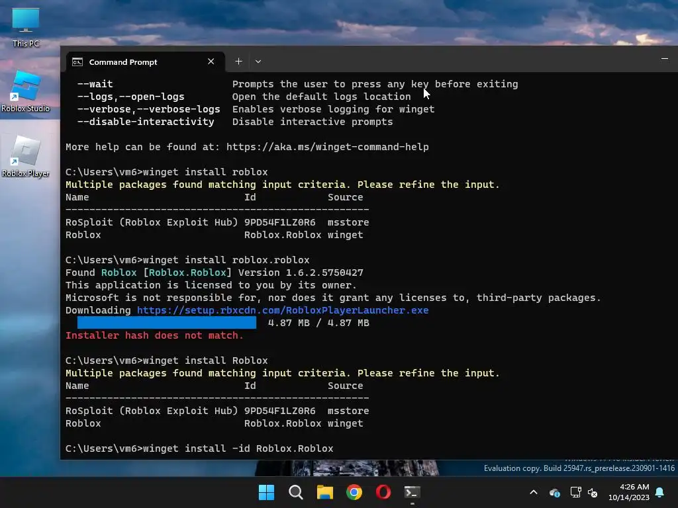Click '4.87 MB / 4.87 MB' size text
Screen dimensions: 678x508
318,323
